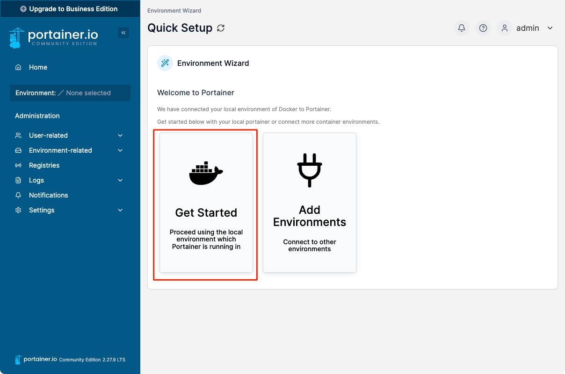
Task: Click the admin user avatar icon
Action: [x=505, y=28]
